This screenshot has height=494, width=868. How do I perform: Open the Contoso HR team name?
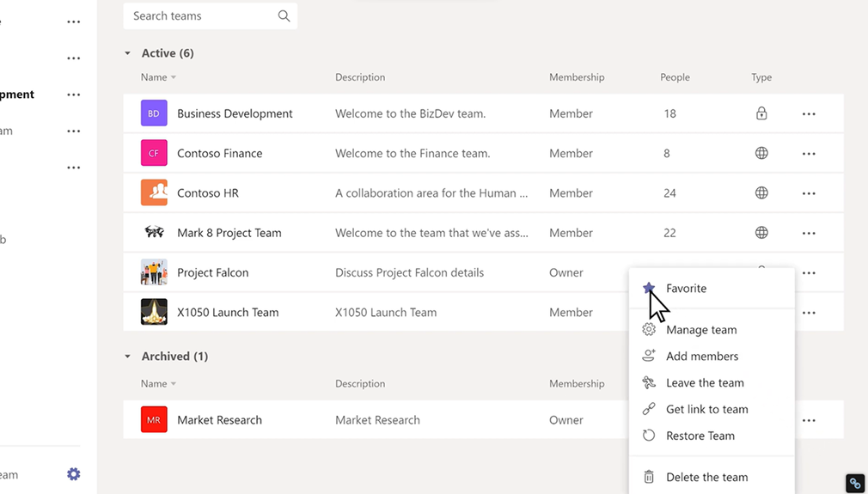[x=208, y=193]
